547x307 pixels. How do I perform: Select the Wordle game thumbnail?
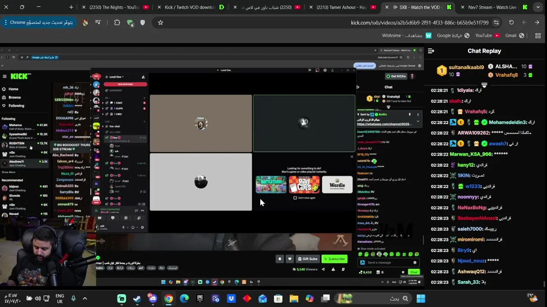click(337, 185)
